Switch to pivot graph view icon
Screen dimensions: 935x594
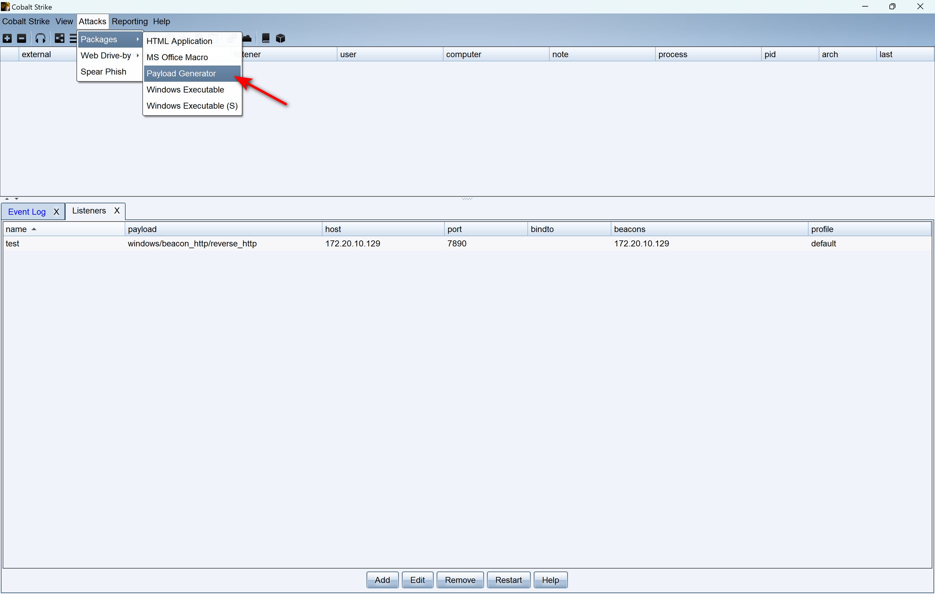[x=59, y=38]
